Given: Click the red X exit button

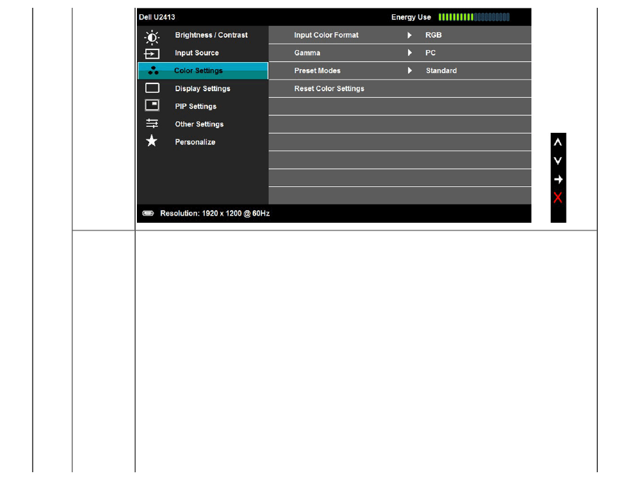Looking at the screenshot, I should tap(557, 197).
